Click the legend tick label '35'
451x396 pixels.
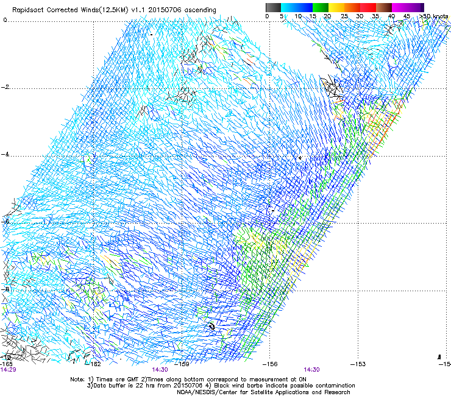375,16
